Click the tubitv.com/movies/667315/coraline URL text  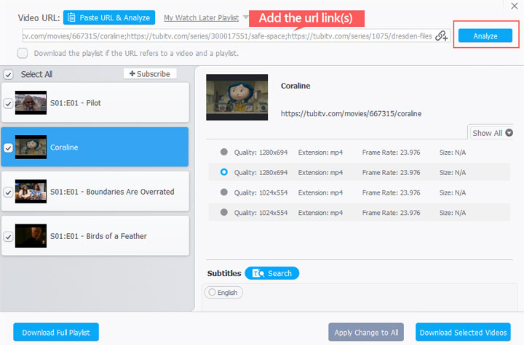[351, 113]
